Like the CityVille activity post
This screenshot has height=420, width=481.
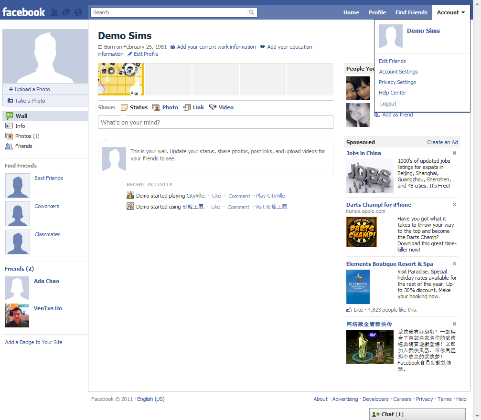pyautogui.click(x=216, y=196)
